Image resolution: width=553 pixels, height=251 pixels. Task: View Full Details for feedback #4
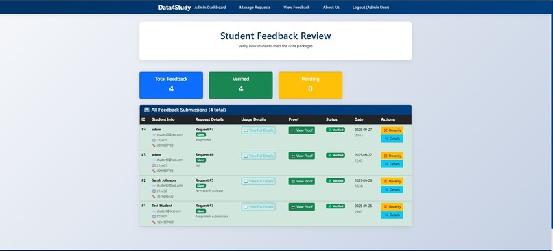(x=259, y=130)
